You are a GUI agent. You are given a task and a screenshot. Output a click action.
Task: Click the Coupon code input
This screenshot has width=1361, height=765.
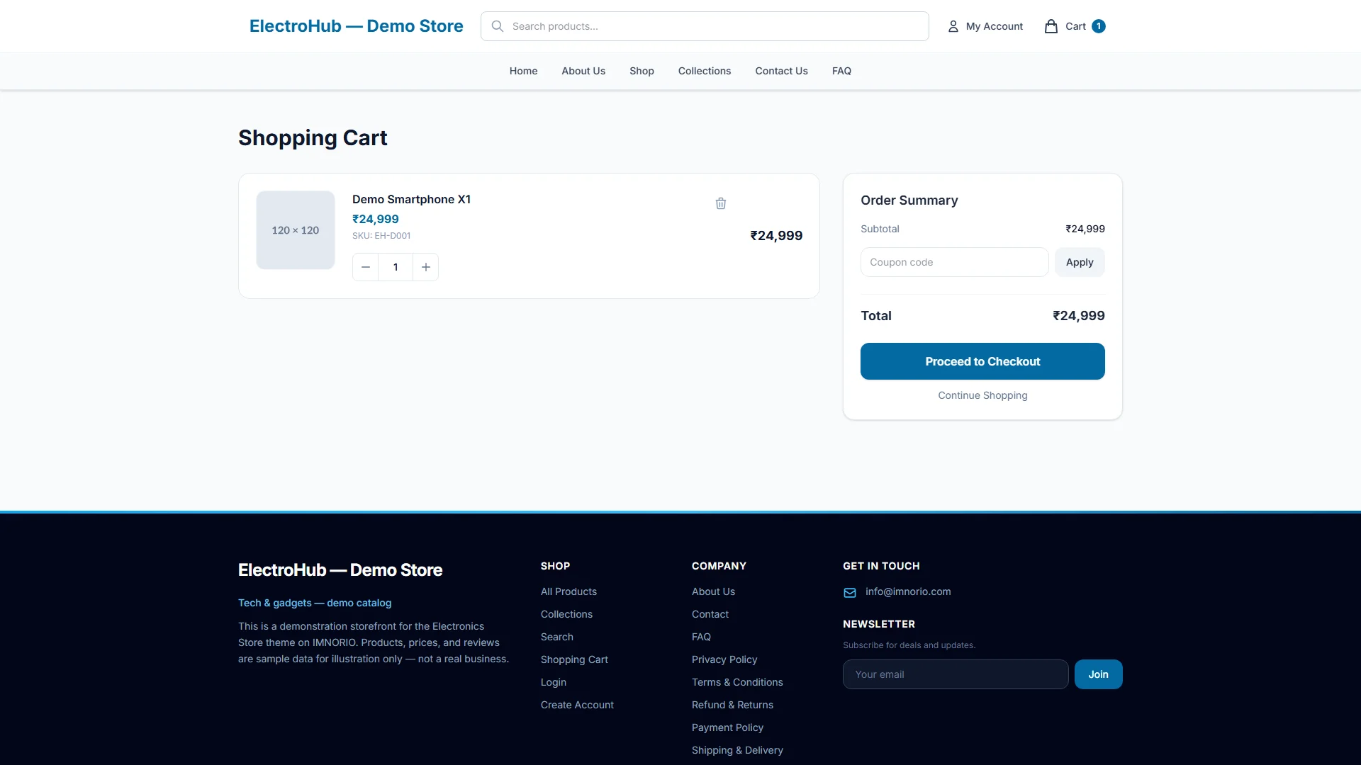[955, 262]
